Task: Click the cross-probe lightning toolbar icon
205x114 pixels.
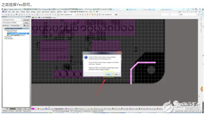Action: 55,15
